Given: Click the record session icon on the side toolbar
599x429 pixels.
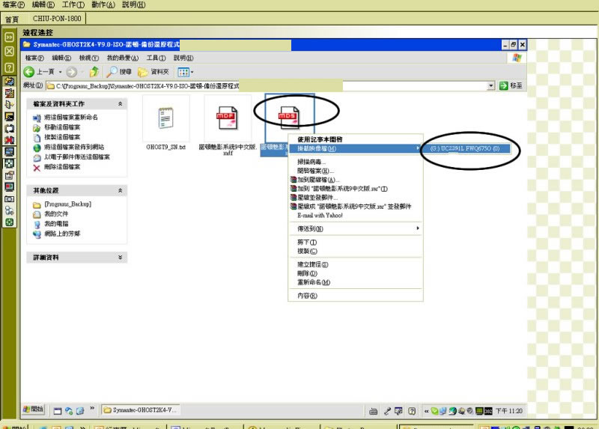Looking at the screenshot, I should point(9,187).
